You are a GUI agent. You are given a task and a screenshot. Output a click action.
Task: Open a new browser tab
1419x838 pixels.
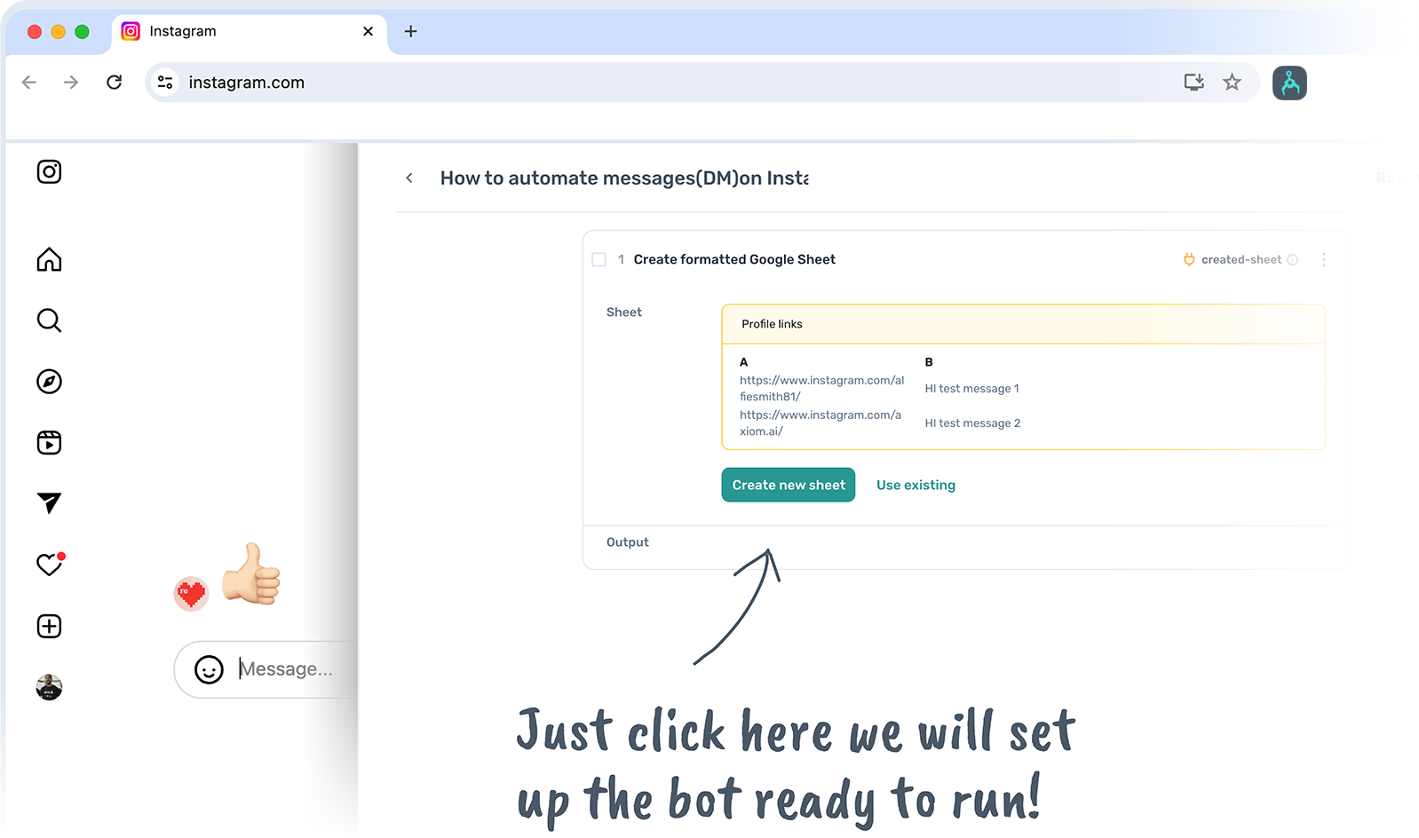pyautogui.click(x=410, y=32)
